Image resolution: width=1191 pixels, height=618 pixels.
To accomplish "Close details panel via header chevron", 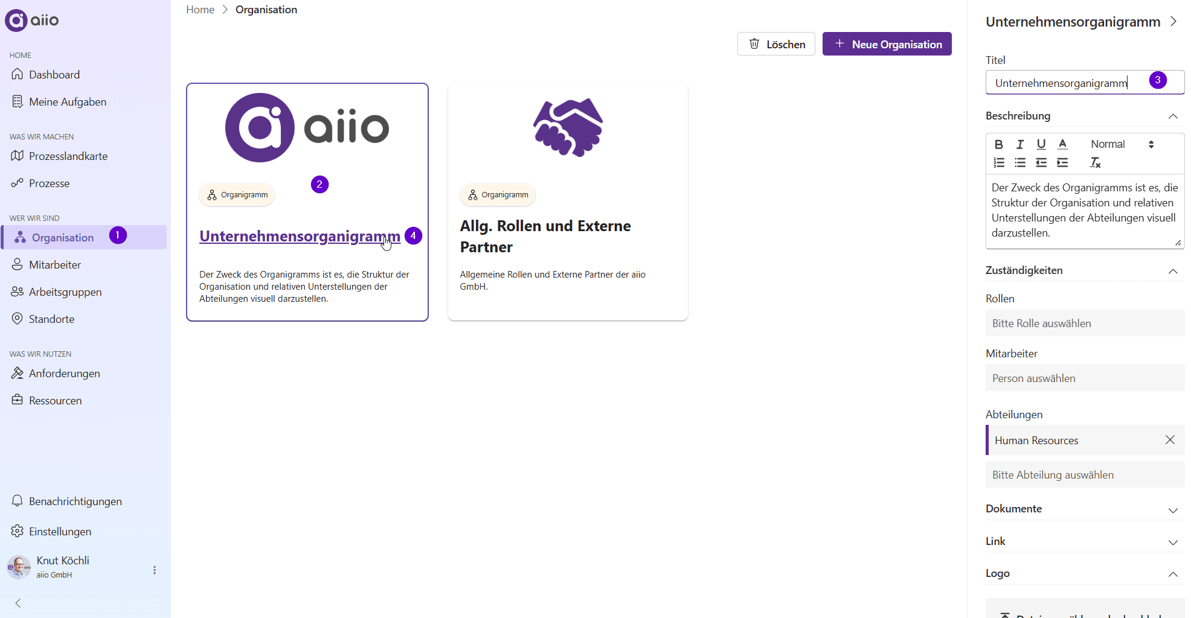I will [x=1173, y=21].
